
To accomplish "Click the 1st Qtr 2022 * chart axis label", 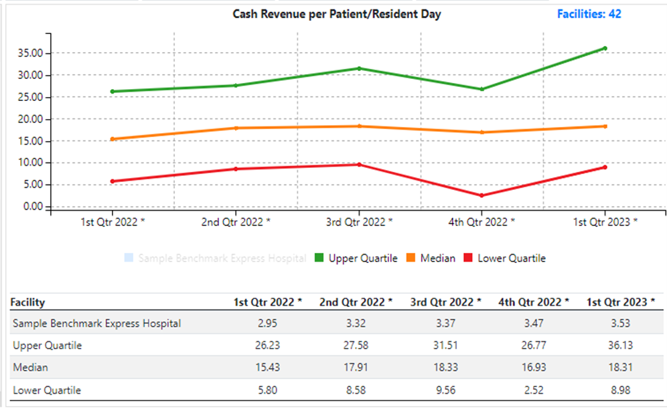I will click(x=113, y=222).
